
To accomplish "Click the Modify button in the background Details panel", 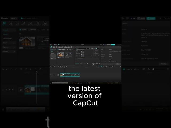I will 164,64.
